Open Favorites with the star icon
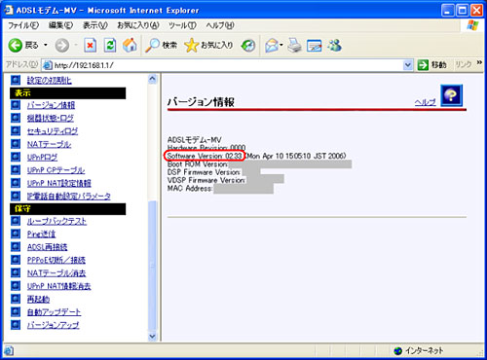The height and width of the screenshot is (360, 487). click(x=191, y=46)
